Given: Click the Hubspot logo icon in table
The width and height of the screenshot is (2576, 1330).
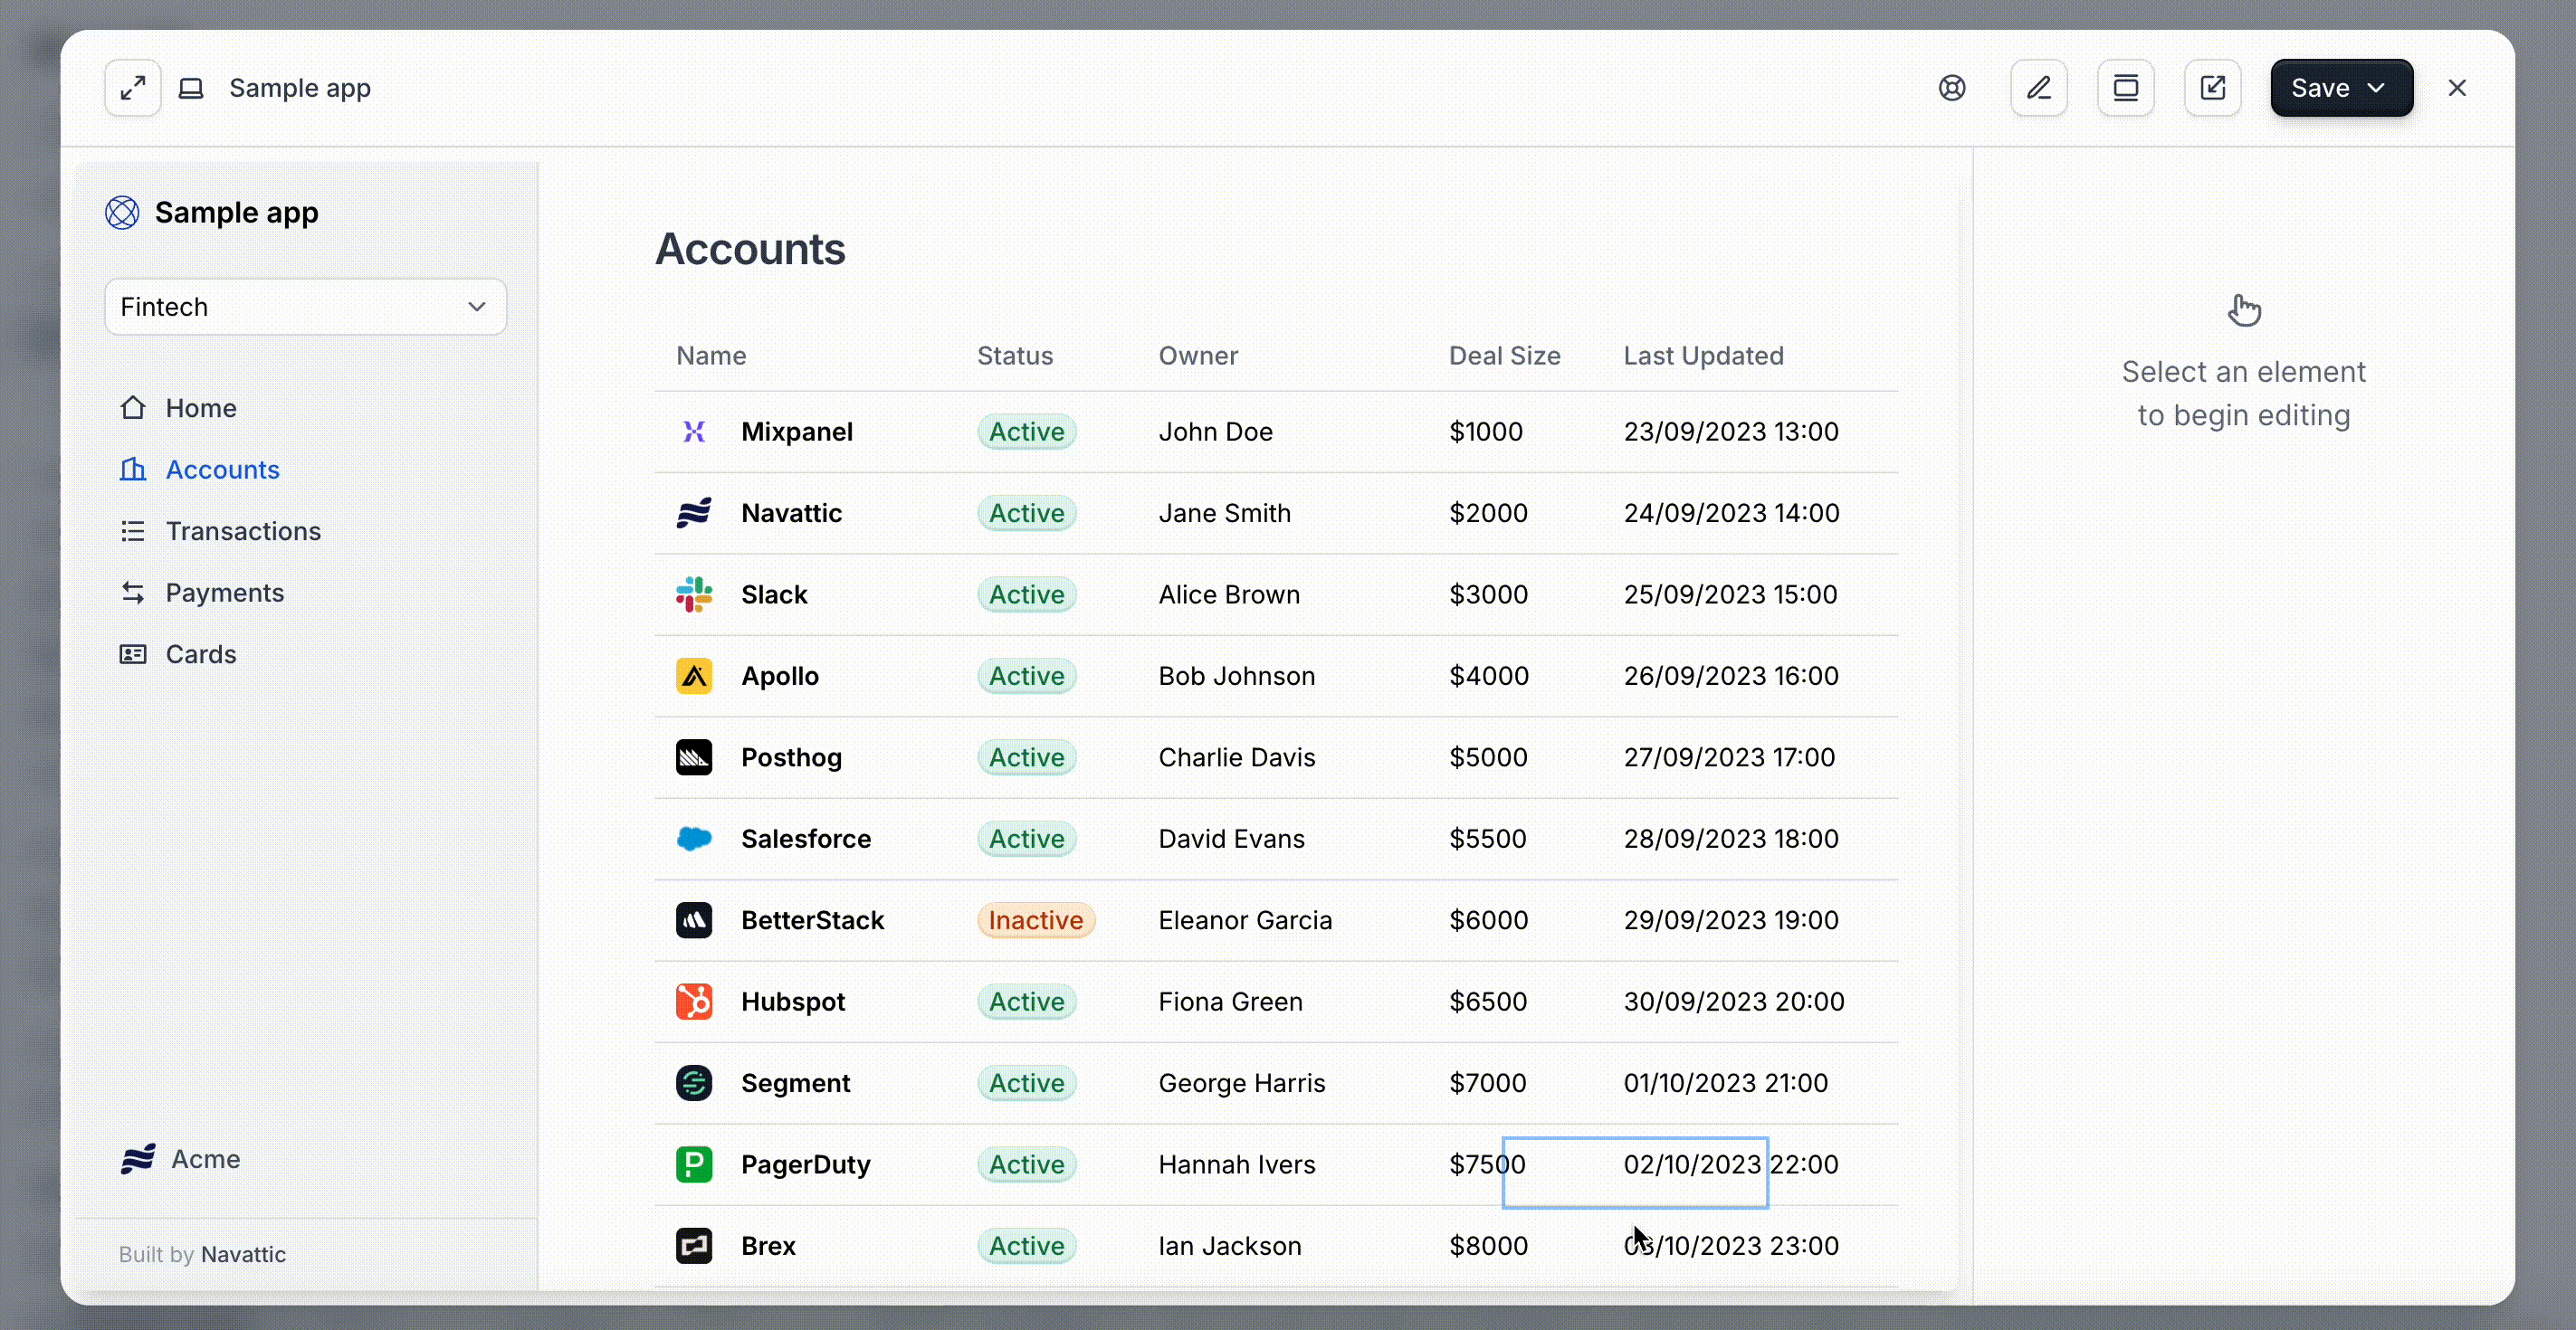Looking at the screenshot, I should [x=693, y=1002].
